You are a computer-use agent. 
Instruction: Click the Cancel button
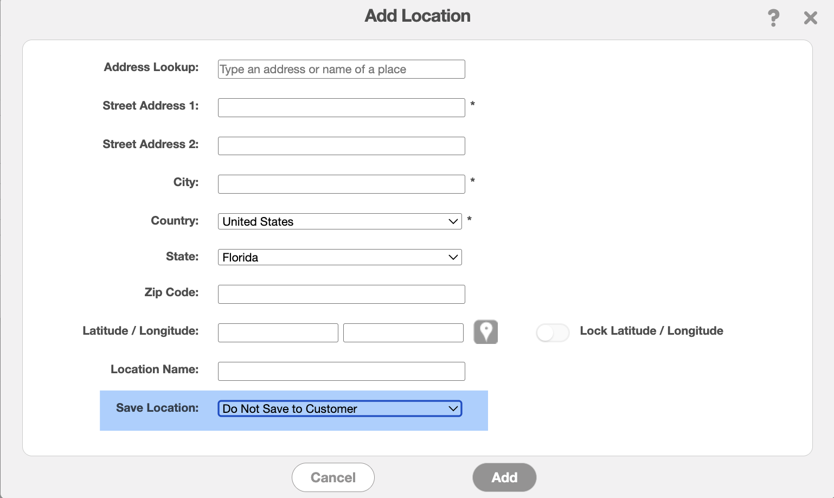click(x=333, y=477)
